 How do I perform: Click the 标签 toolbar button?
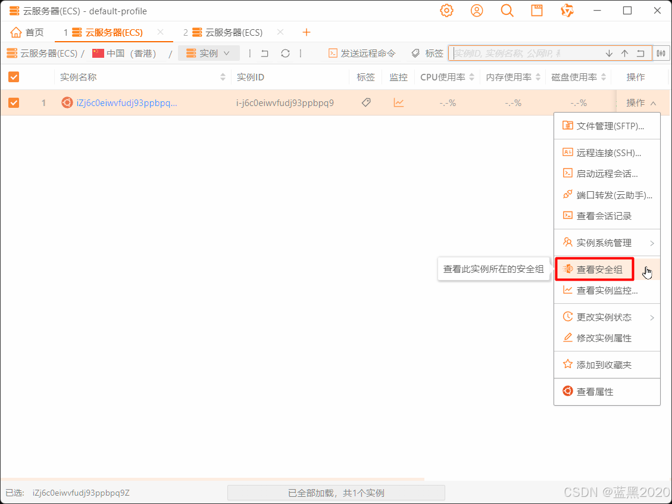click(x=427, y=53)
